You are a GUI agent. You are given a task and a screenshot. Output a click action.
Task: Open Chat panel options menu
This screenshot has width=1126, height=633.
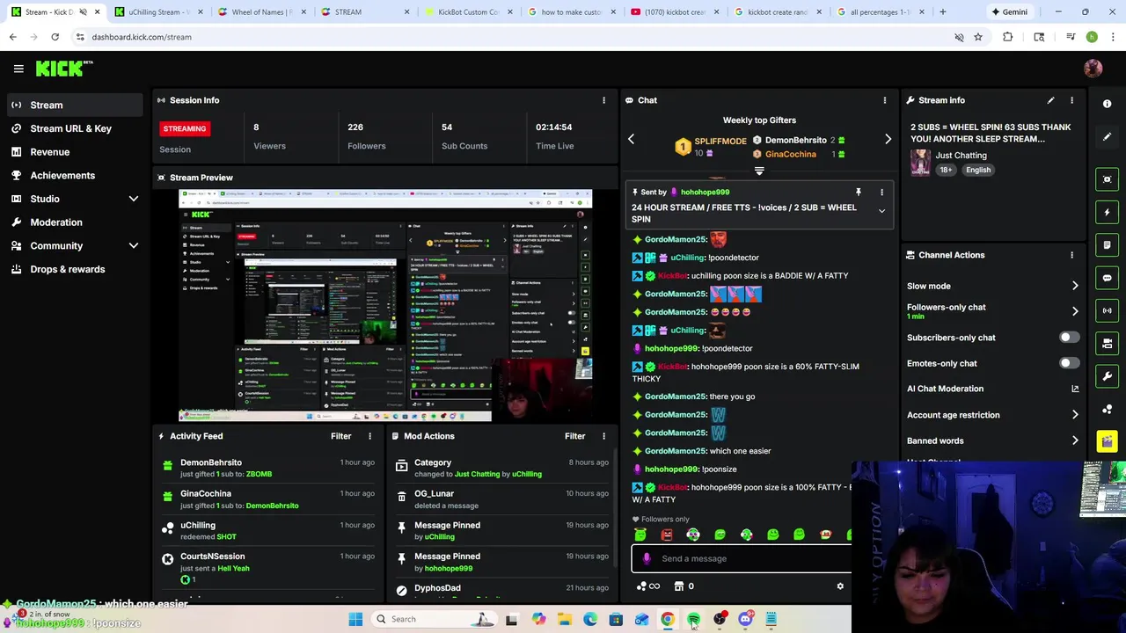[x=884, y=100]
